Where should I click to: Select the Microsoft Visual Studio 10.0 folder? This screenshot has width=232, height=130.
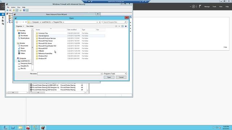pos(47,46)
